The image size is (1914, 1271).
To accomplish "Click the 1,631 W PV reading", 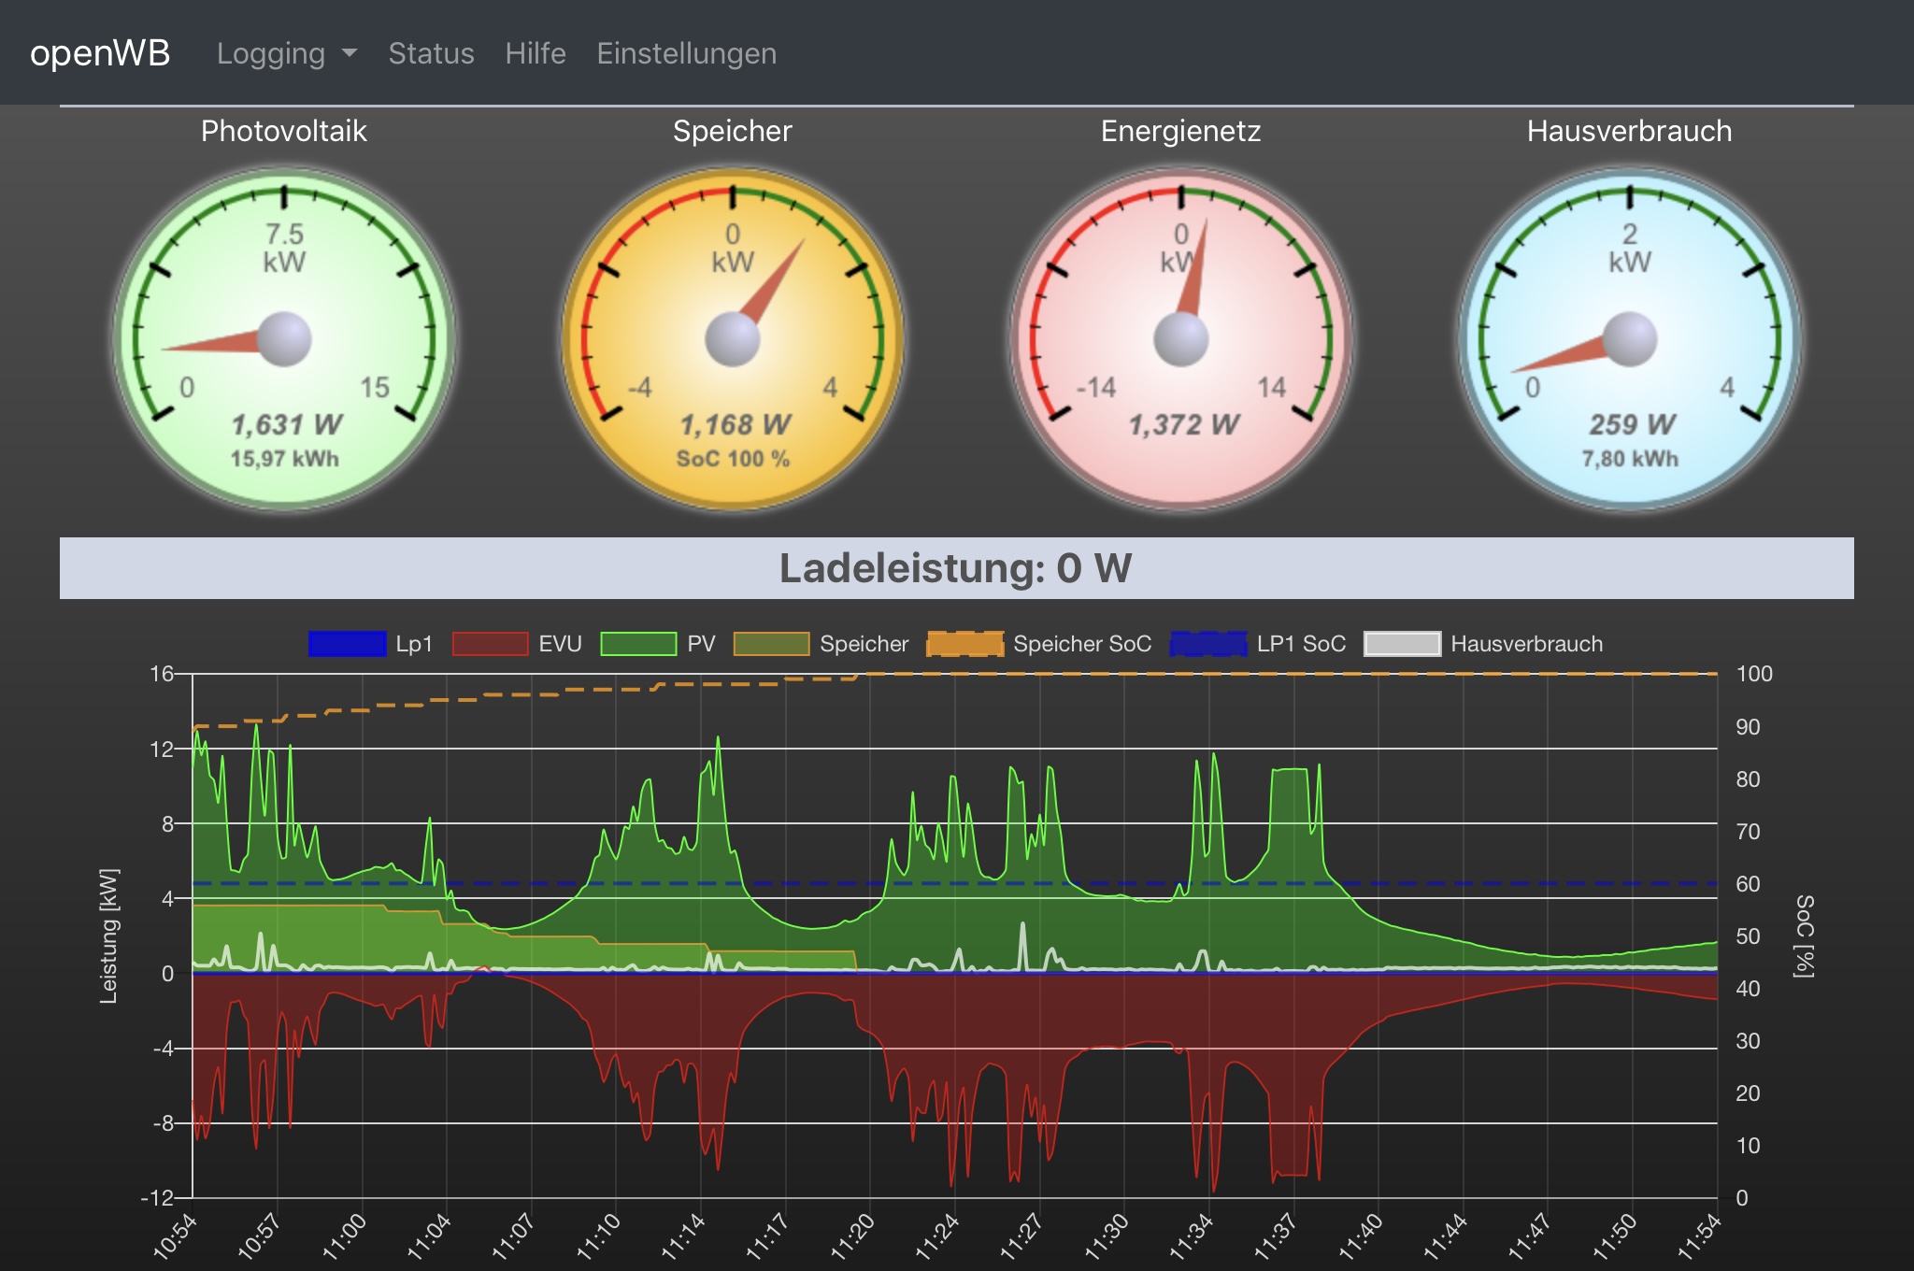I will click(286, 424).
